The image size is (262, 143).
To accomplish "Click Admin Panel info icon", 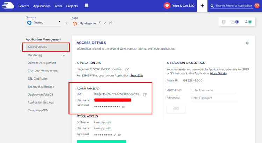I will [98, 88].
